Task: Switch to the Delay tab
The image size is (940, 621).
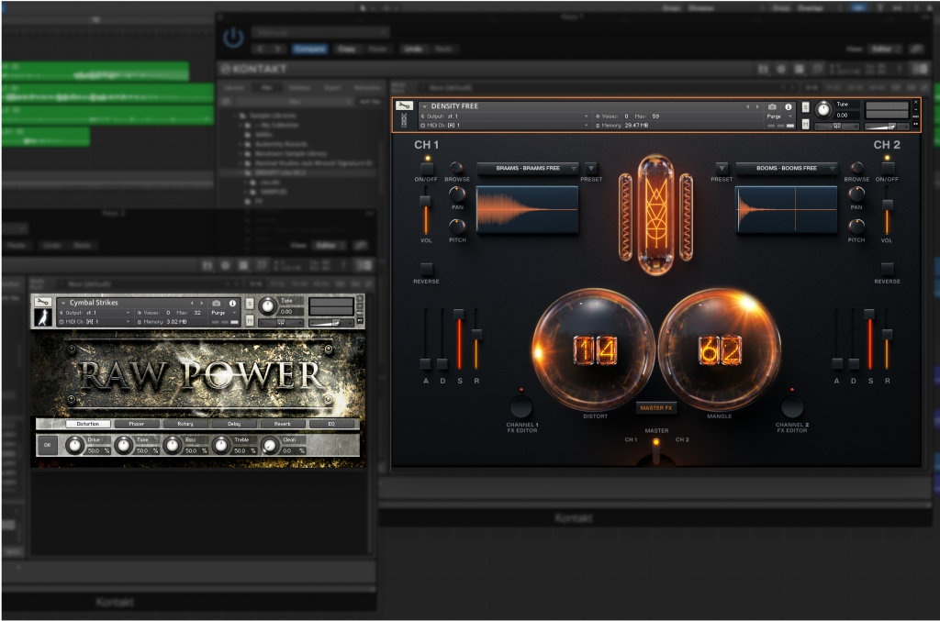Action: tap(234, 424)
